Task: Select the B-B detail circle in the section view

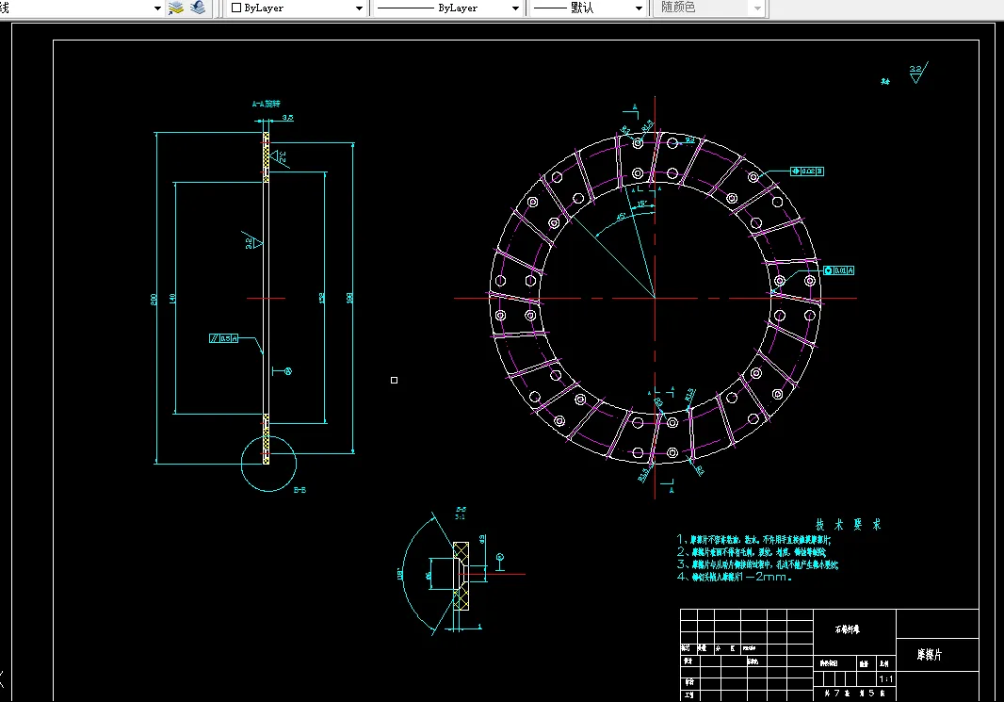Action: tap(269, 464)
